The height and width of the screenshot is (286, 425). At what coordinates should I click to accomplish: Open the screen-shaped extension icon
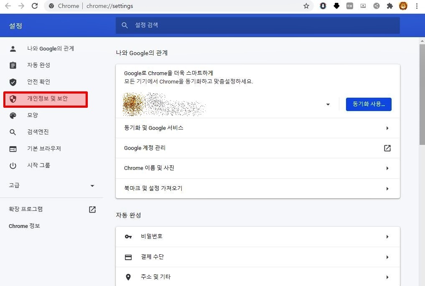(x=363, y=6)
